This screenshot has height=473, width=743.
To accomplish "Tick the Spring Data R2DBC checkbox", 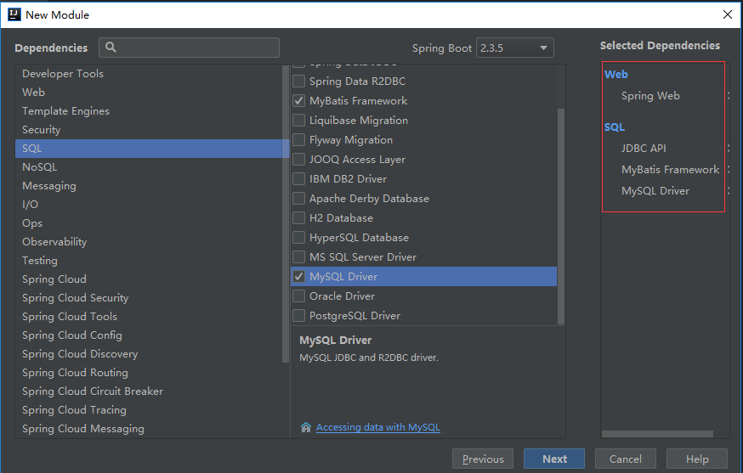I will [x=298, y=82].
